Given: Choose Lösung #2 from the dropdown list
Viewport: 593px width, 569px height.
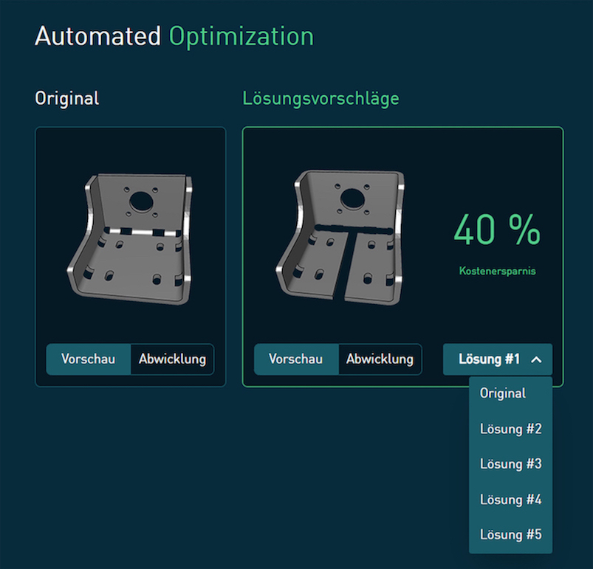Looking at the screenshot, I should pos(510,429).
